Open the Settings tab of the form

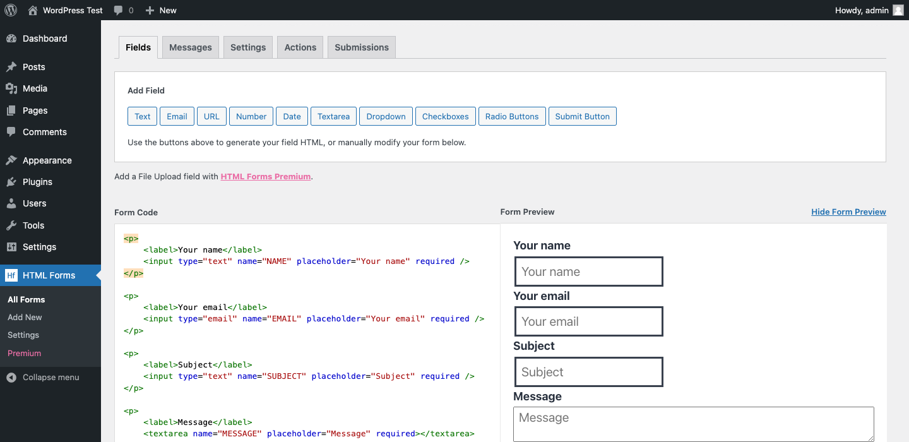(248, 47)
